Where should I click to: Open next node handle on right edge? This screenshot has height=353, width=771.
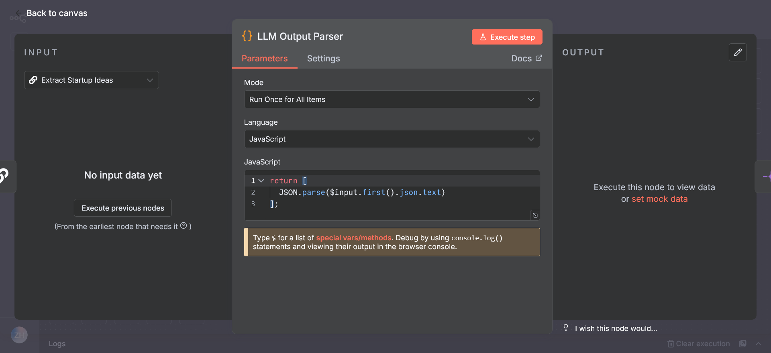pos(764,176)
